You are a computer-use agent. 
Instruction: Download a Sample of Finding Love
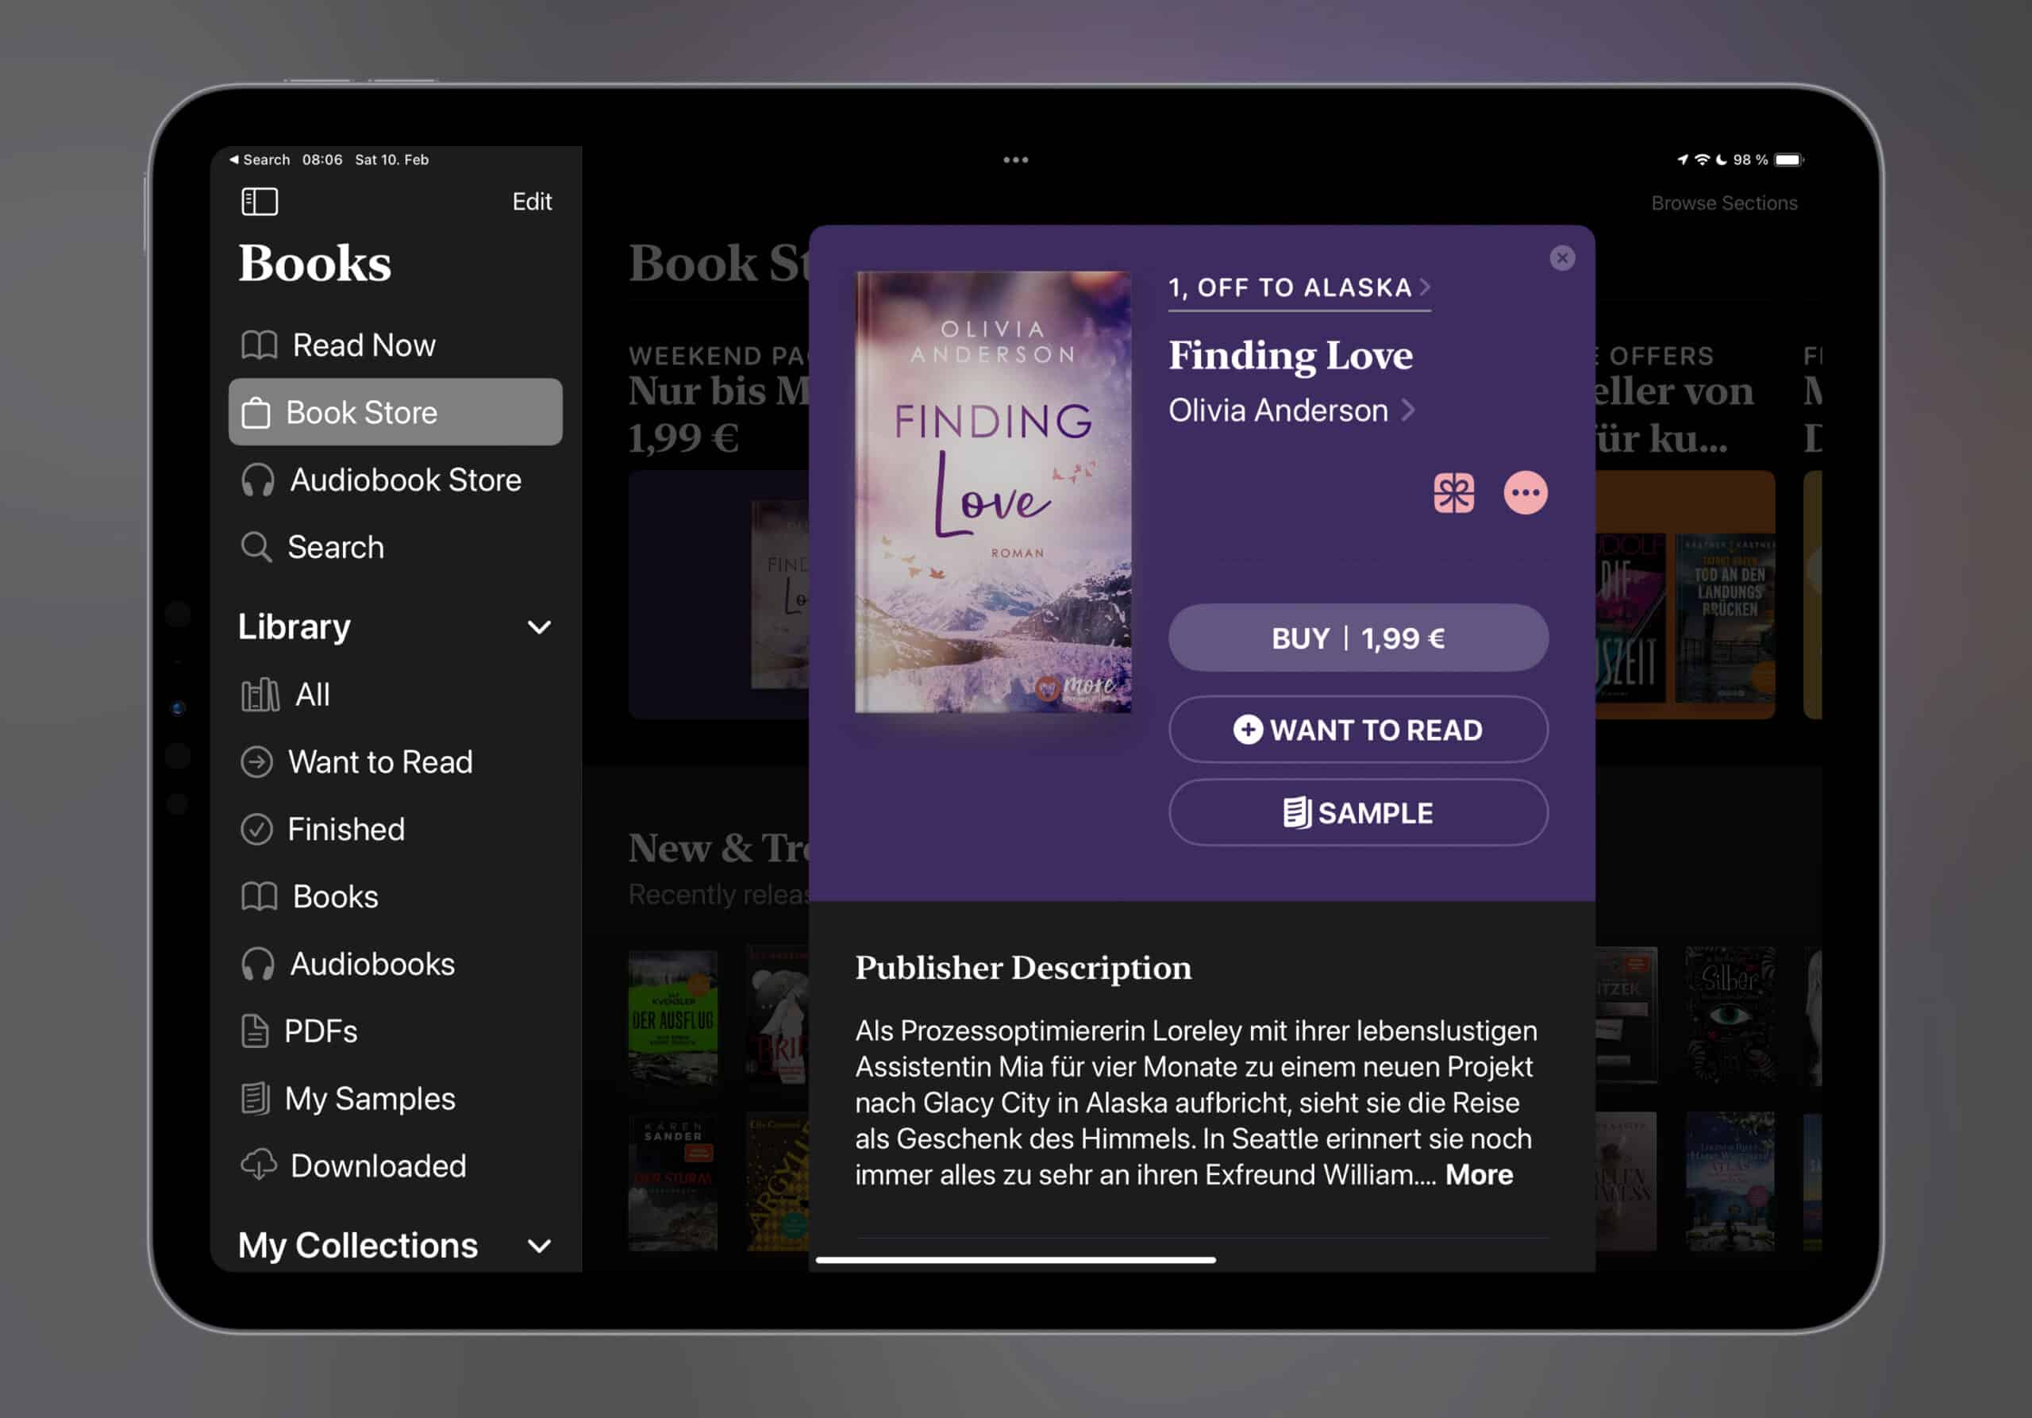pos(1357,814)
